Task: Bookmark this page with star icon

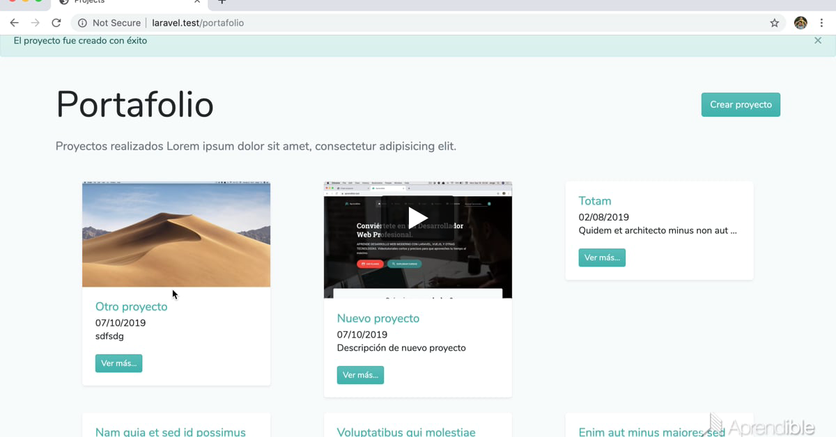Action: (x=775, y=23)
